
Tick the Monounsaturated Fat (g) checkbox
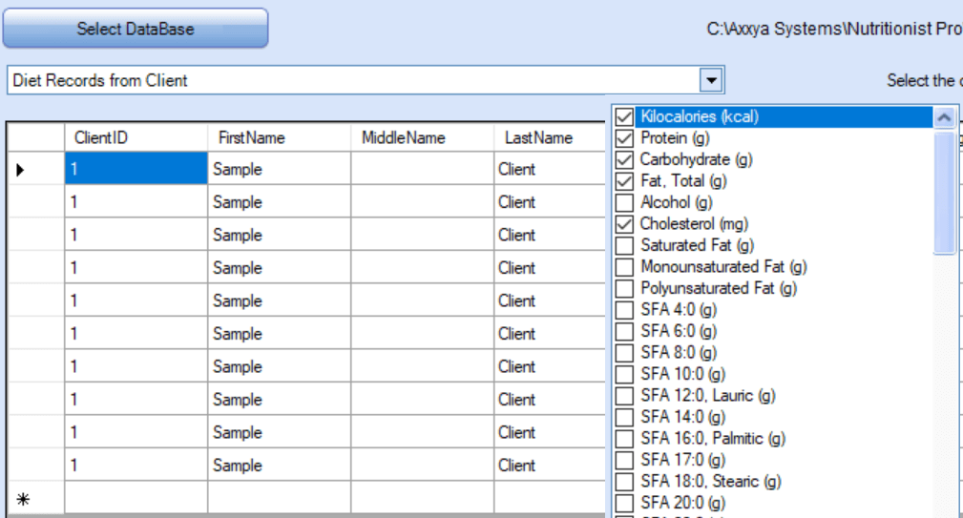(625, 267)
